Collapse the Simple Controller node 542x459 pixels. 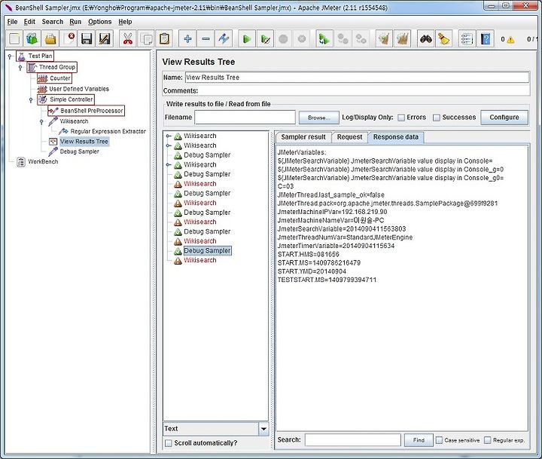31,99
